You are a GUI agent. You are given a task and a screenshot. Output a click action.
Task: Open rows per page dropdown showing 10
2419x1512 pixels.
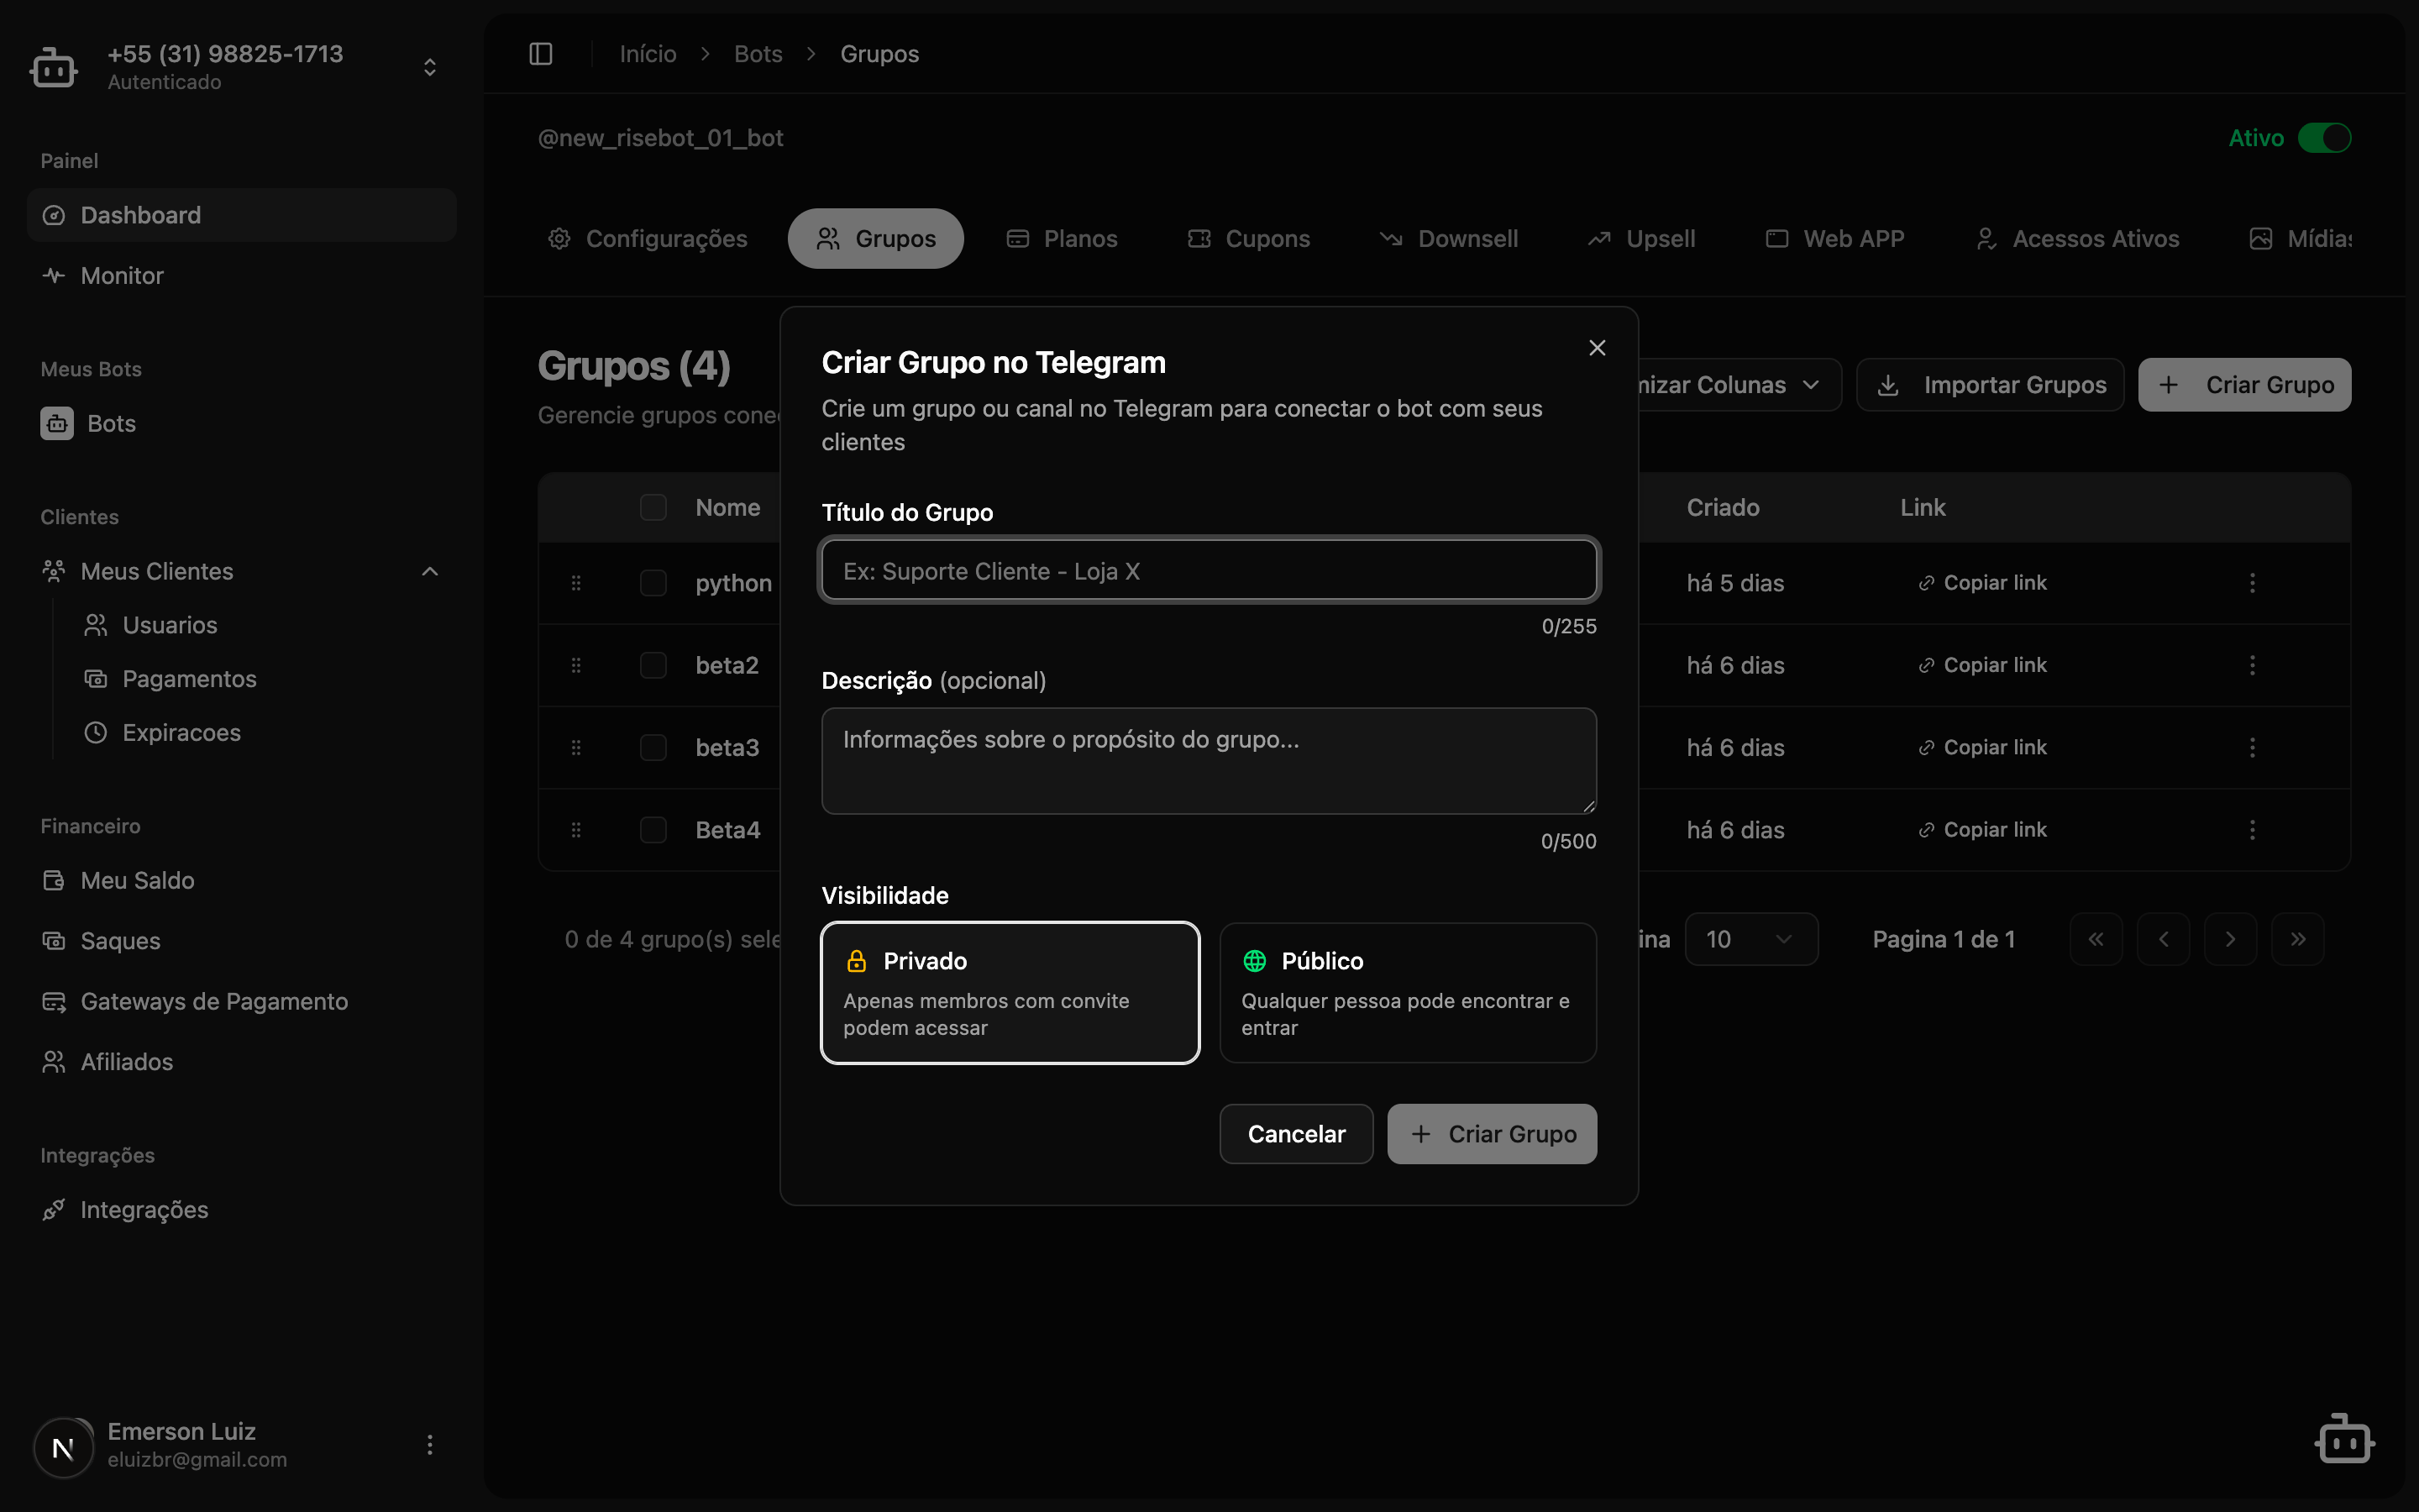click(x=1751, y=939)
